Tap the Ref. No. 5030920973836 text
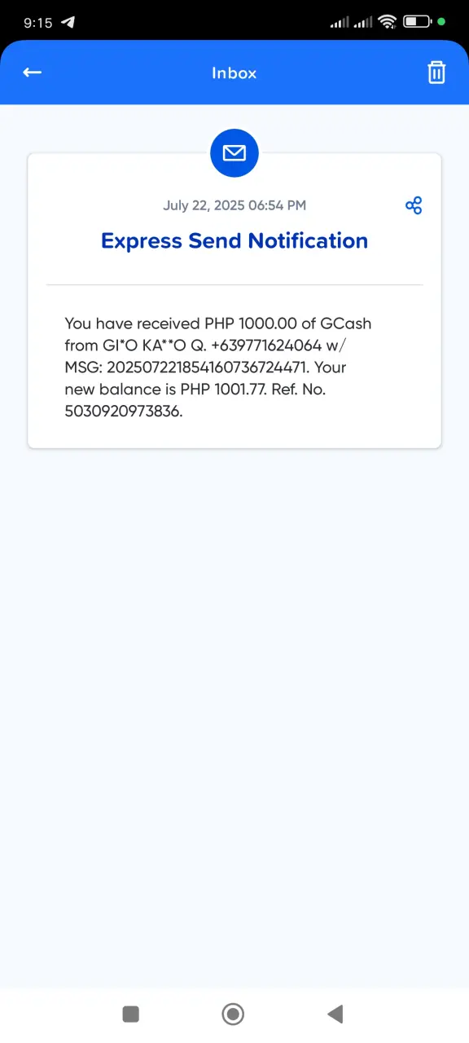The image size is (469, 1043). click(195, 400)
